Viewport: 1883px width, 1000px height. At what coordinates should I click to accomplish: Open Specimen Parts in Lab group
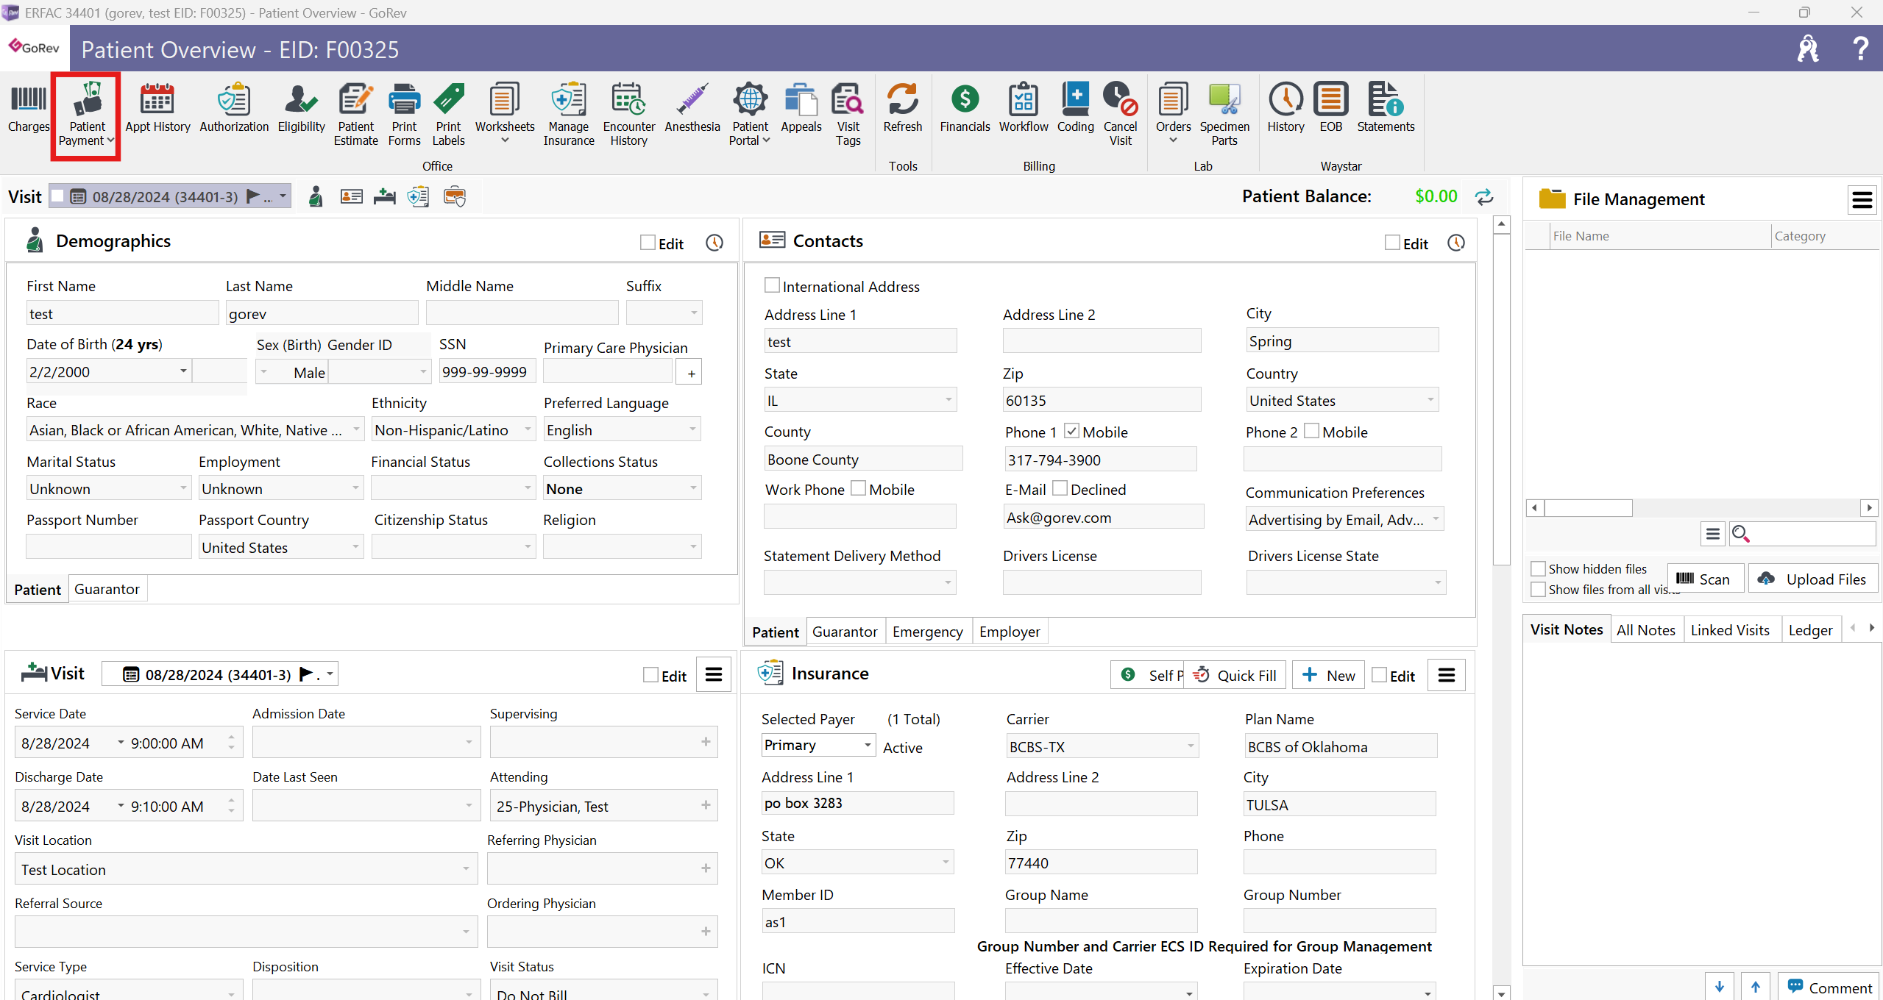1224,115
